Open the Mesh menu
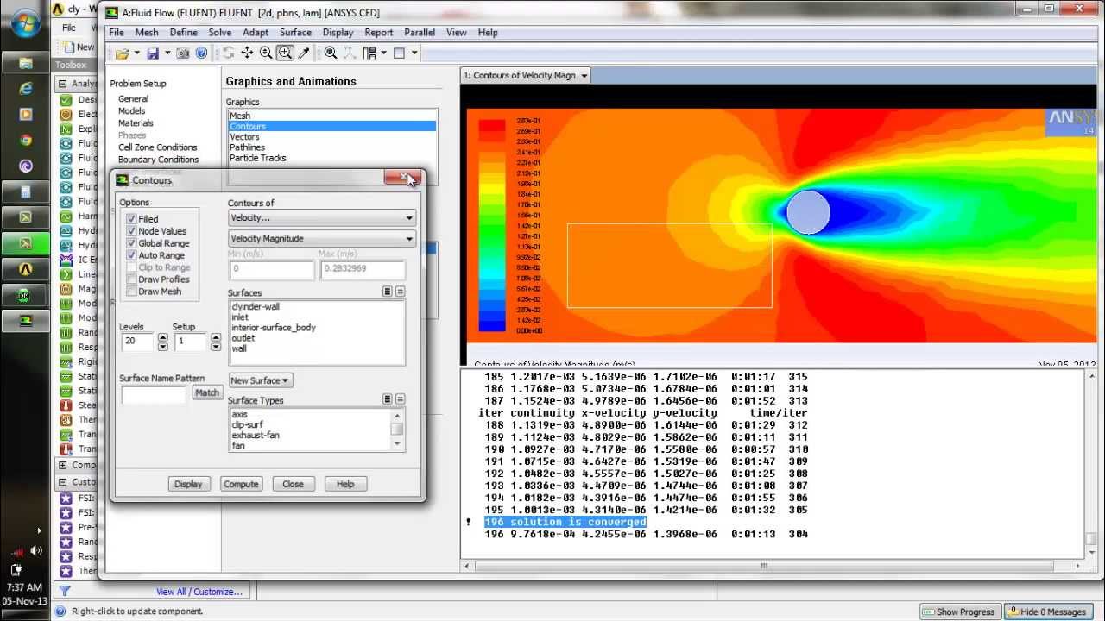The height and width of the screenshot is (621, 1105). tap(147, 33)
